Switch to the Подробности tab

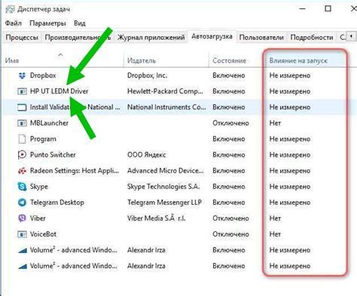pyautogui.click(x=312, y=38)
